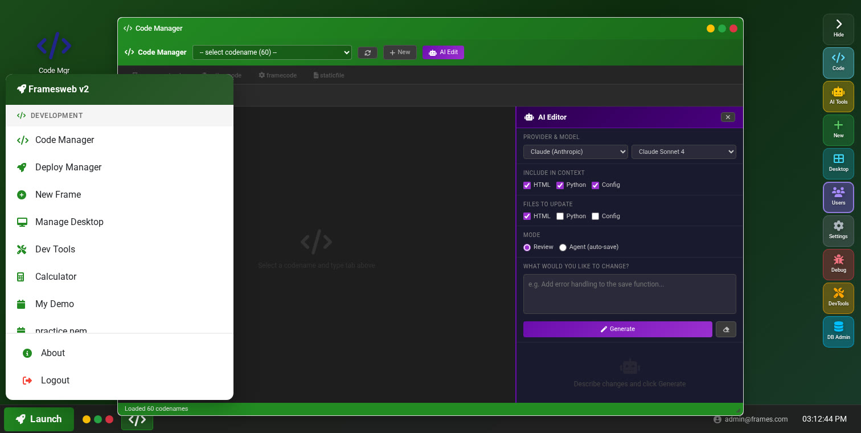The width and height of the screenshot is (861, 433).
Task: Switch to the framecode tab
Action: pos(277,75)
